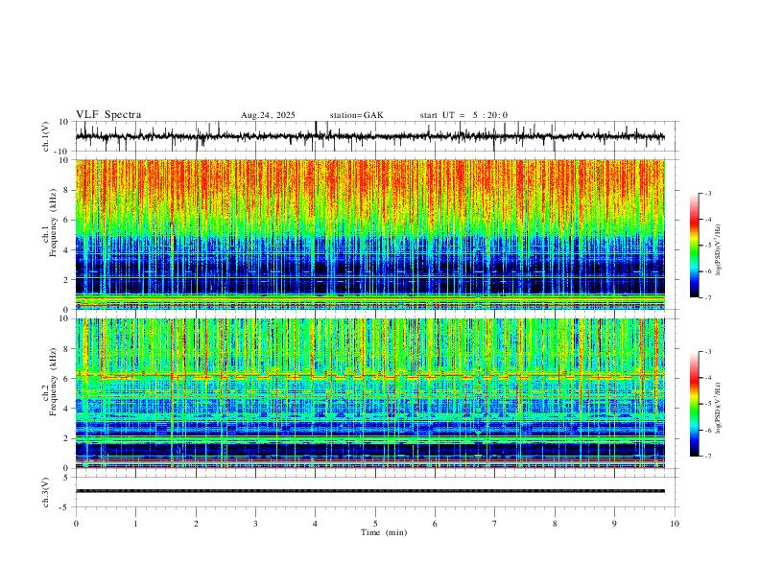Click time axis tick label "9"
This screenshot has width=760, height=587.
[x=614, y=524]
